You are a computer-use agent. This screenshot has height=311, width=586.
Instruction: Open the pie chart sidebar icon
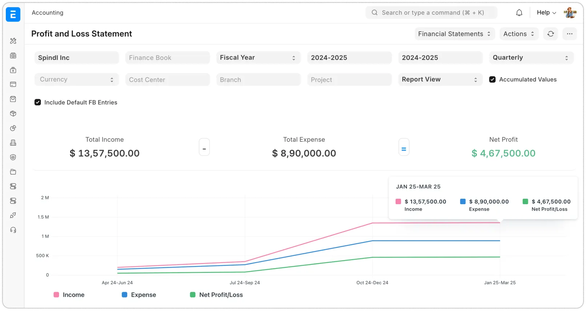click(x=13, y=128)
